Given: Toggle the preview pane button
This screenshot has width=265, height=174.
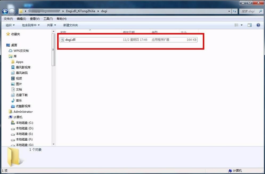Looking at the screenshot, I should pos(250,25).
